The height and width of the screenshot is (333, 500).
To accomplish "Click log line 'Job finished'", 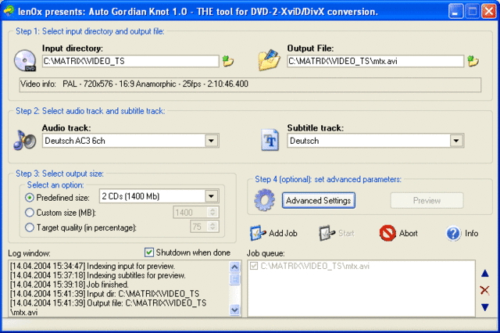I will point(70,285).
